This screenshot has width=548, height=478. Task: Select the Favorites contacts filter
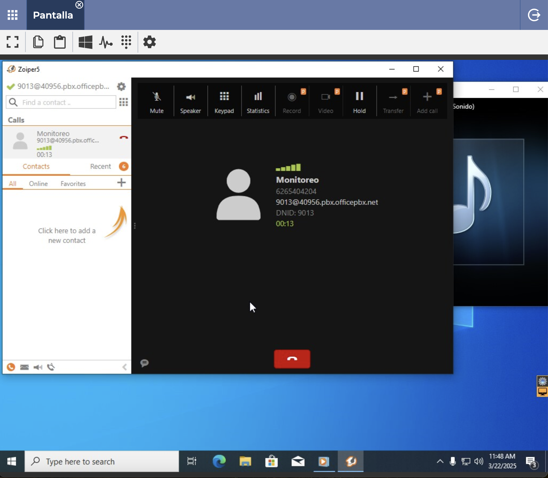pos(73,183)
